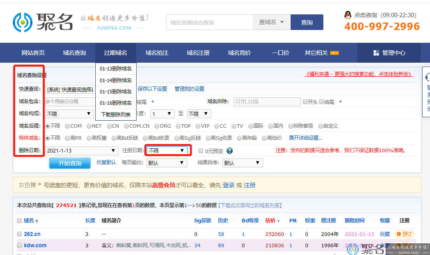The image size is (430, 255).
Task: Select the 自定义 suffix radio button
Action: [x=320, y=126]
